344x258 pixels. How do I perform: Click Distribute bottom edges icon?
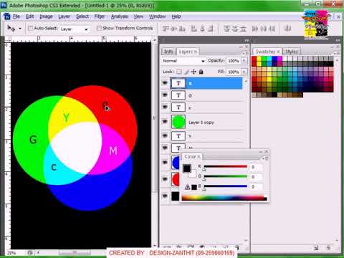(x=243, y=29)
